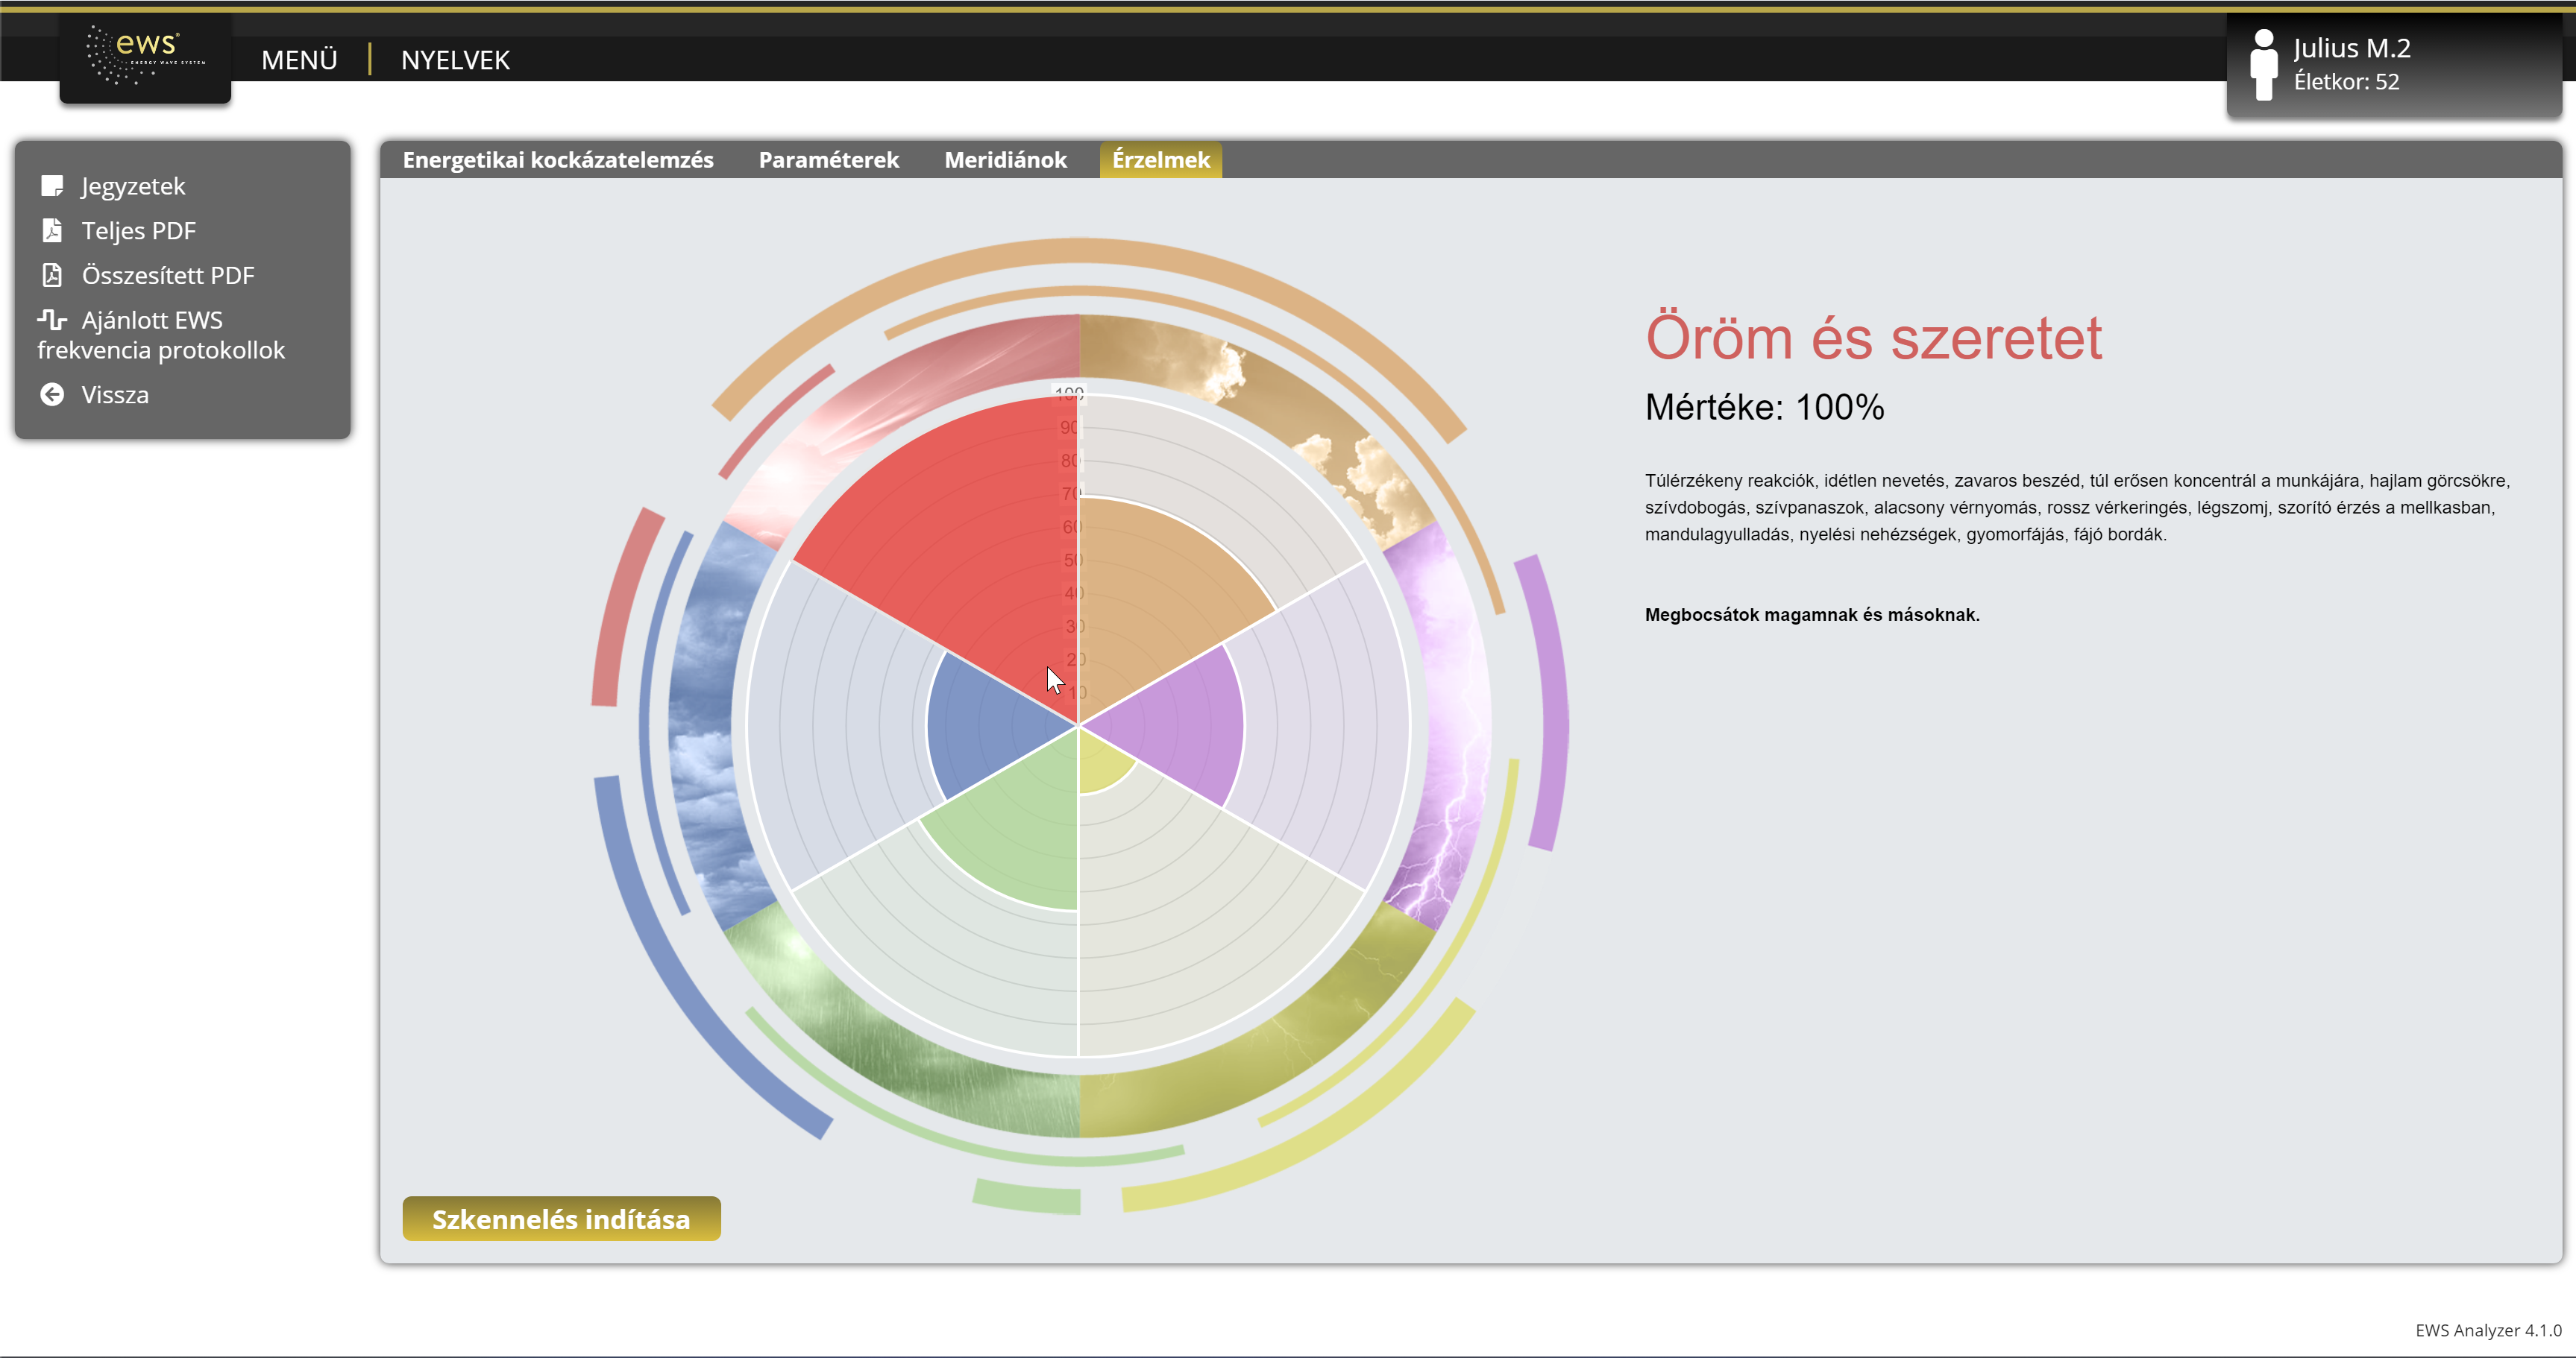Click the Vissza back arrow icon
The image size is (2576, 1358).
[52, 395]
